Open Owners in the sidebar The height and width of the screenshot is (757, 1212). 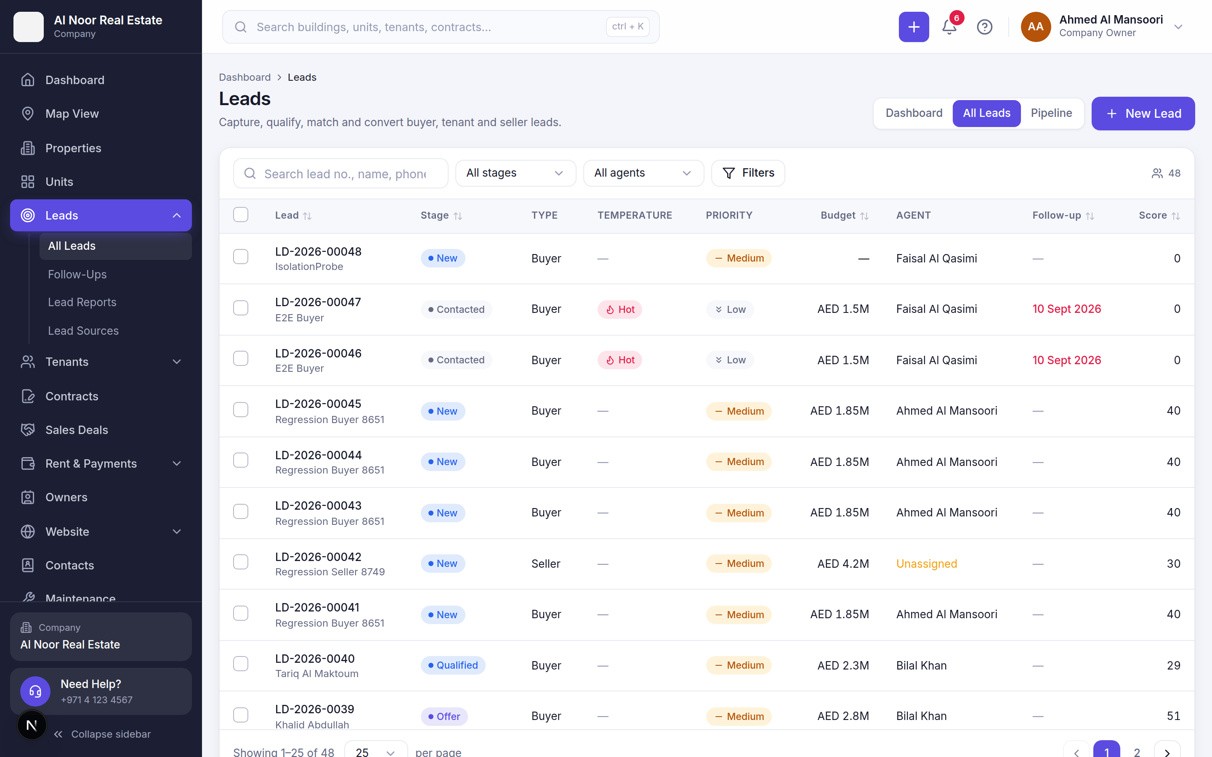[x=101, y=497]
